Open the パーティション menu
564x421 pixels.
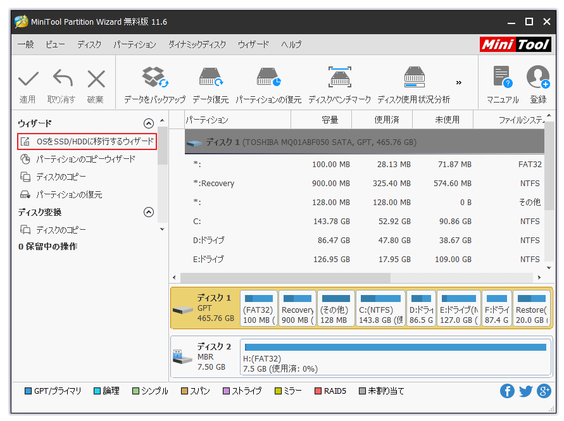(135, 44)
